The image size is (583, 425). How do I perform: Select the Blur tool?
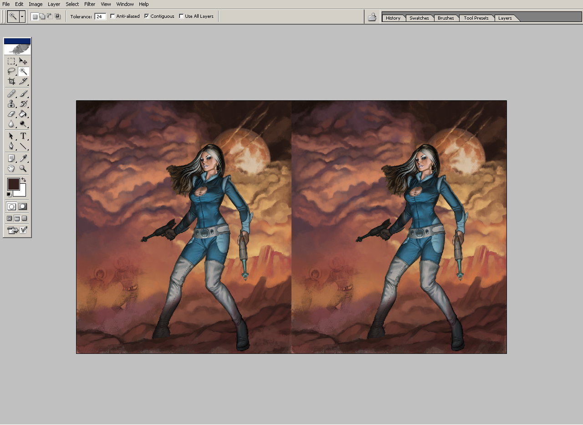[x=11, y=124]
